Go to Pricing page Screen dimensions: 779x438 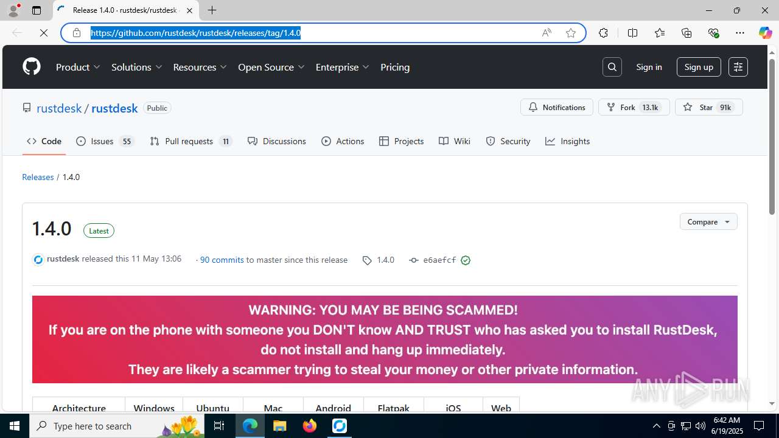[395, 67]
